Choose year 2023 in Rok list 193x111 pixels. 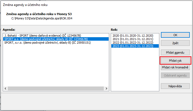pos(135,46)
